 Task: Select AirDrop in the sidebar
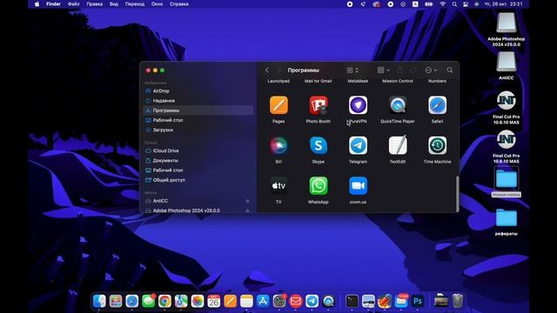(x=198, y=90)
